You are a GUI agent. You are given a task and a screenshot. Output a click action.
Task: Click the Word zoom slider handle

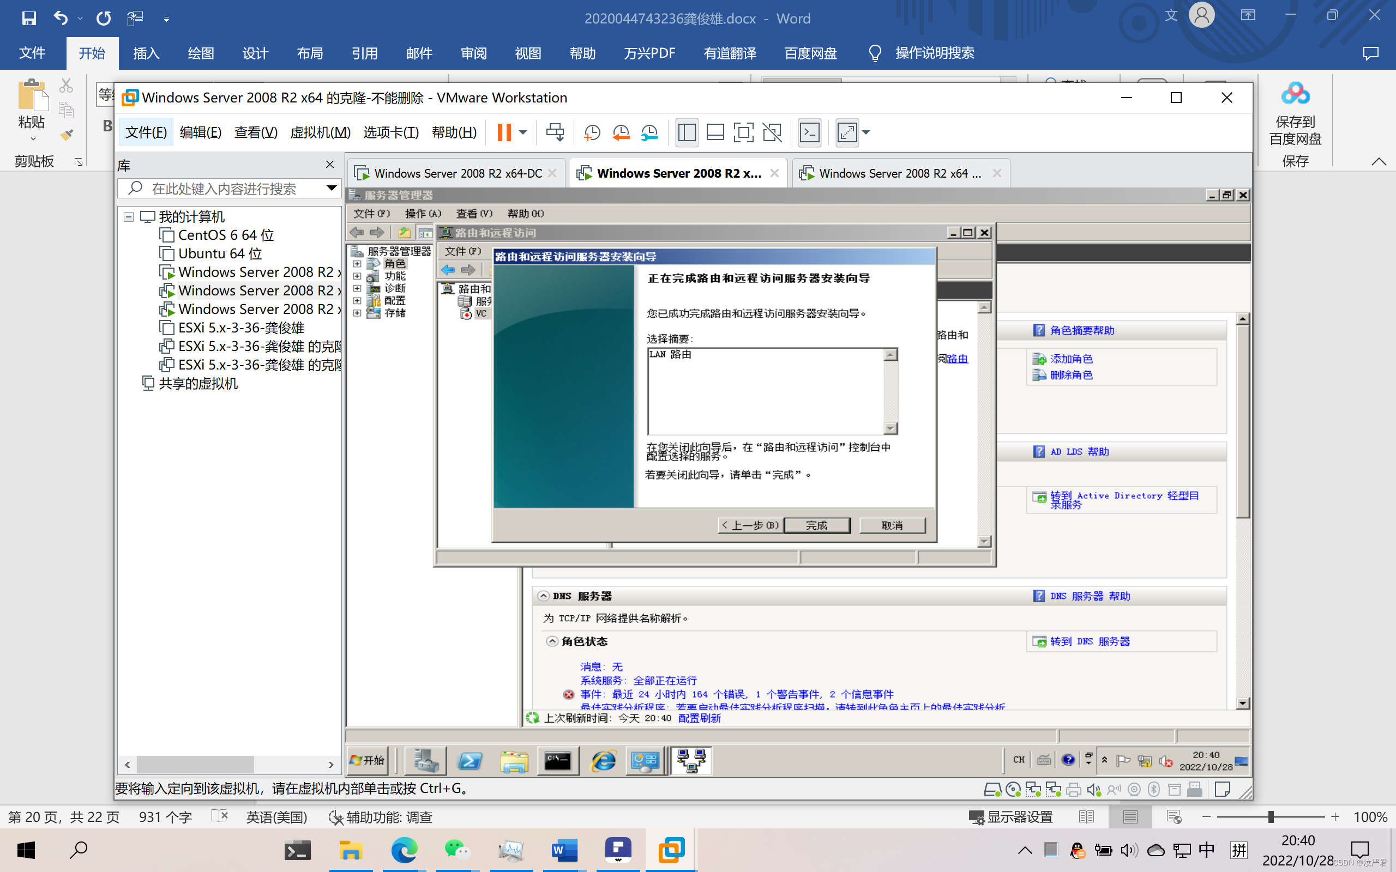click(x=1271, y=817)
